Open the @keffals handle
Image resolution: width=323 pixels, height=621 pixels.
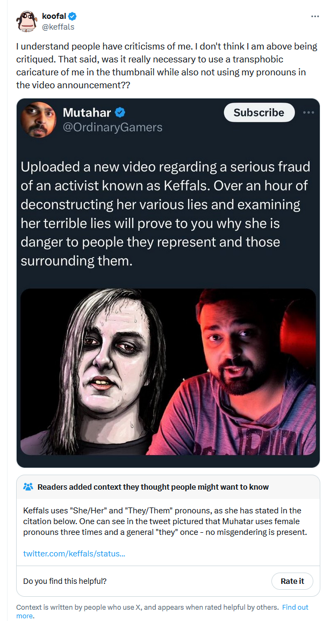tap(58, 27)
